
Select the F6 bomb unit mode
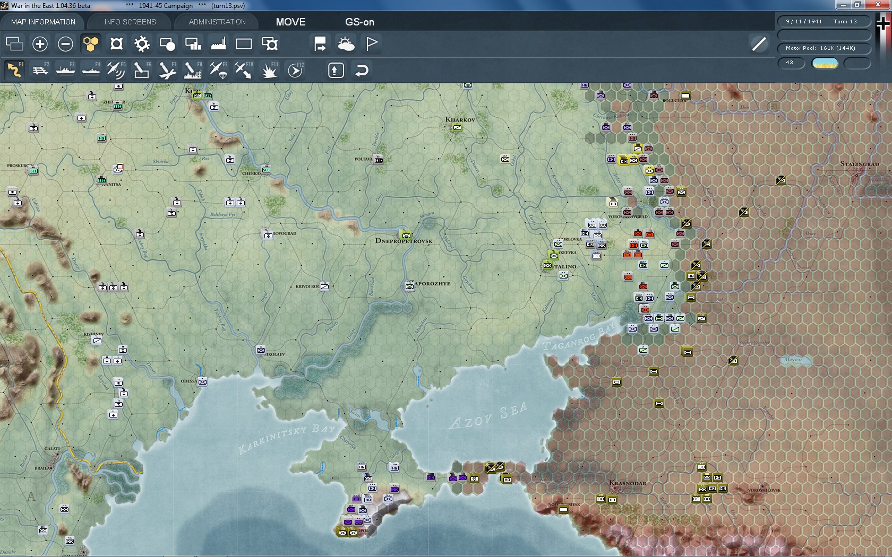[x=142, y=70]
